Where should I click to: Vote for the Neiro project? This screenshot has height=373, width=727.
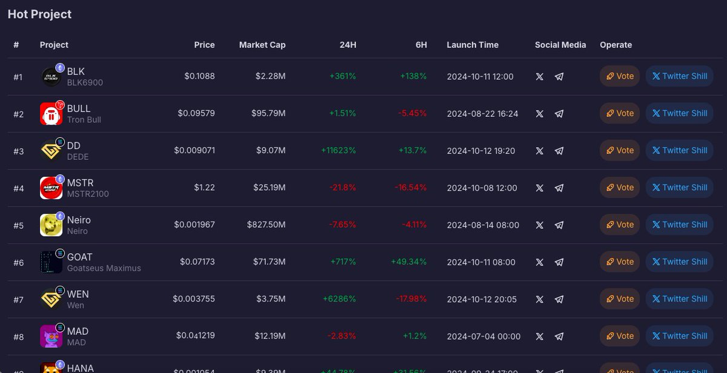(x=620, y=225)
